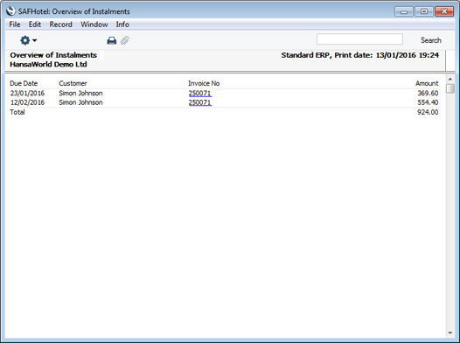Click the Search button
The width and height of the screenshot is (460, 343).
point(430,40)
